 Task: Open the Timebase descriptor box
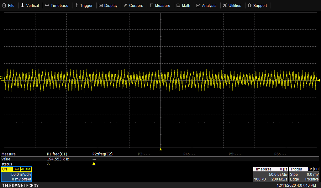(x=270, y=174)
